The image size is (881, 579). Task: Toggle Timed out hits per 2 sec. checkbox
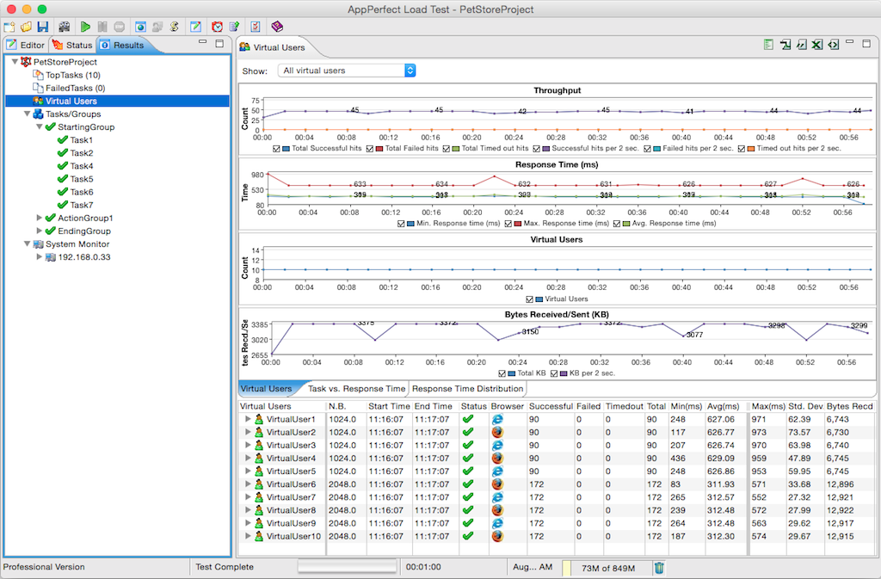pyautogui.click(x=742, y=149)
